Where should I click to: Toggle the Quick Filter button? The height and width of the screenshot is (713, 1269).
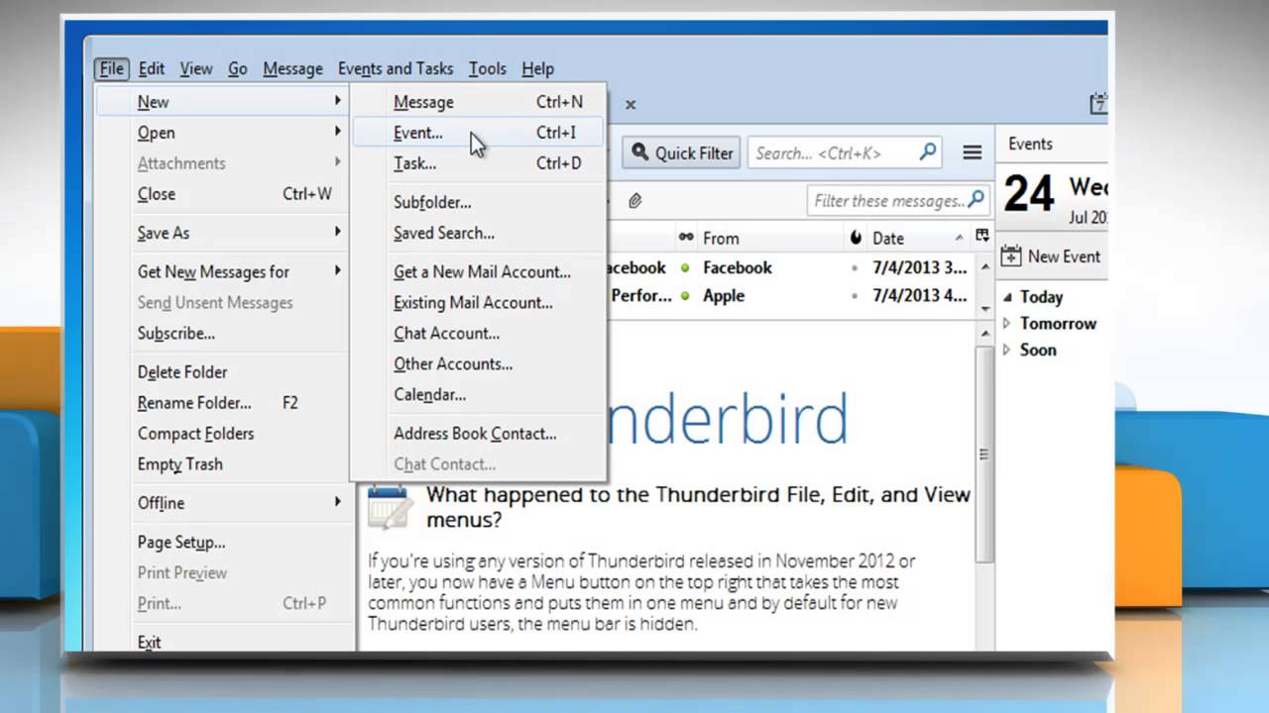coord(682,153)
